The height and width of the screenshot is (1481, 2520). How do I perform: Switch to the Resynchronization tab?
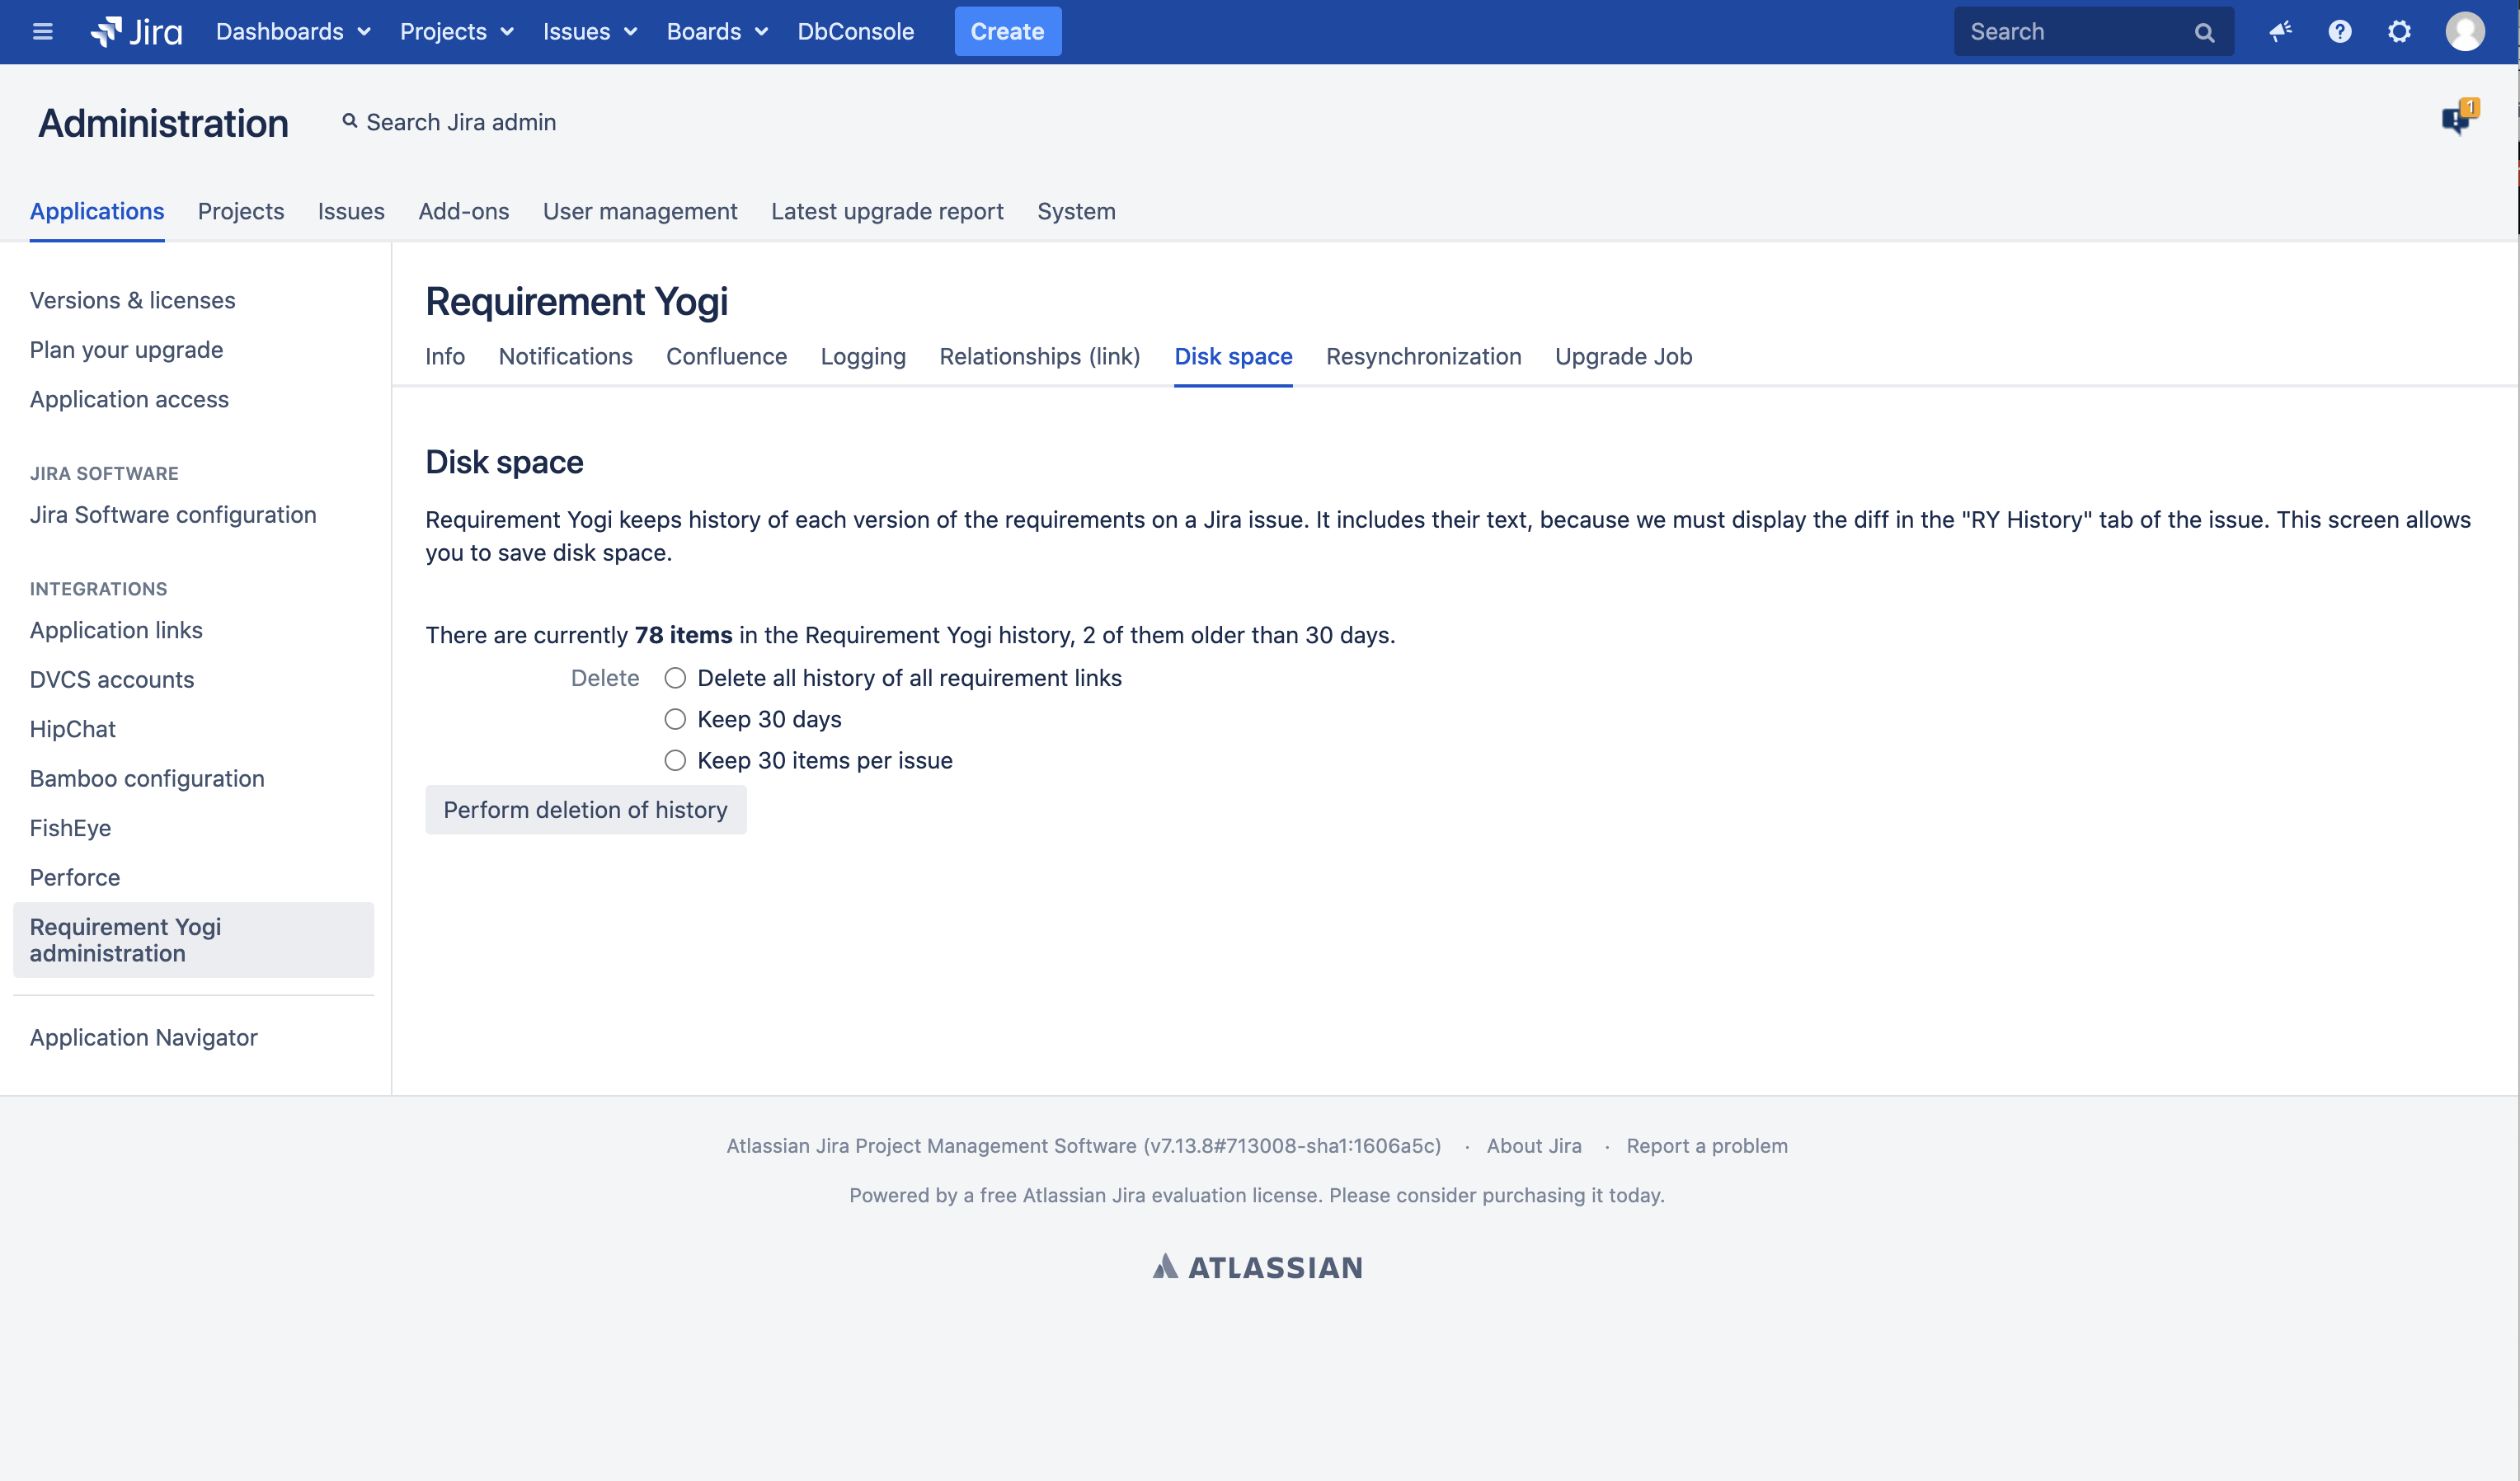tap(1423, 357)
